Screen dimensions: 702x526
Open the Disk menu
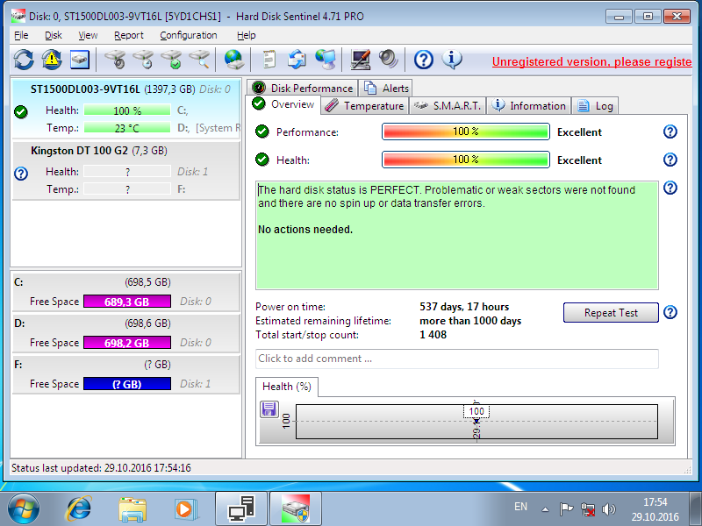coord(54,35)
